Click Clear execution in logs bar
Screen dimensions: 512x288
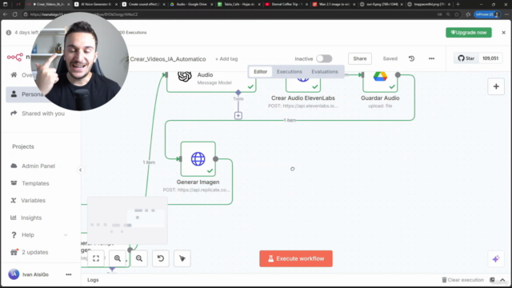tap(462, 280)
